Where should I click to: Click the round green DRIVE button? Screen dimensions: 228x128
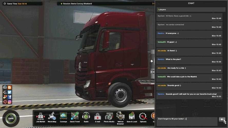point(11,119)
